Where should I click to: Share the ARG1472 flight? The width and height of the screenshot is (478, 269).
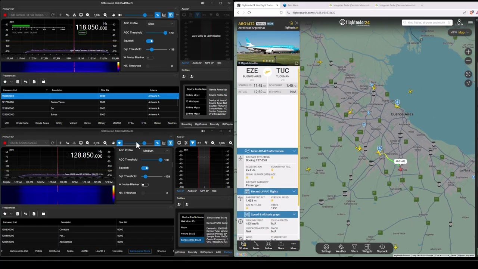(281, 245)
